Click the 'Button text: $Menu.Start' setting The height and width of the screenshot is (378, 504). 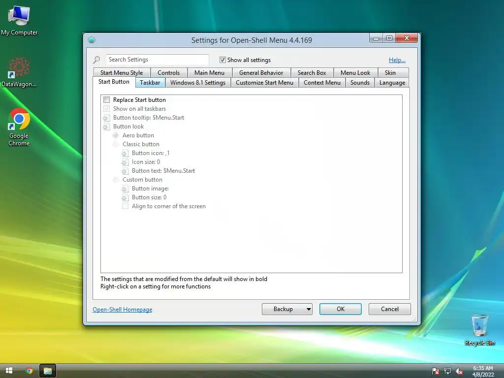(x=163, y=171)
